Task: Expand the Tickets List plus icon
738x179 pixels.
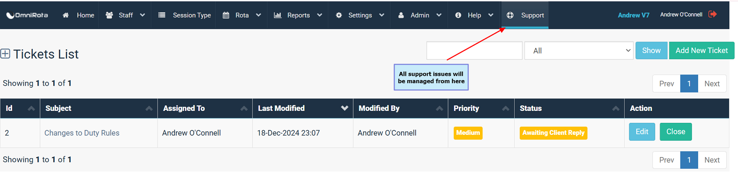Action: (x=6, y=54)
